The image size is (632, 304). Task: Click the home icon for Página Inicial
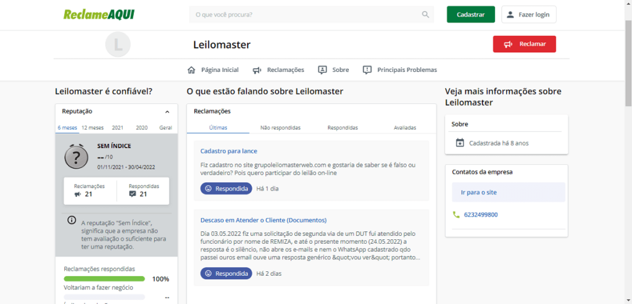(x=191, y=70)
